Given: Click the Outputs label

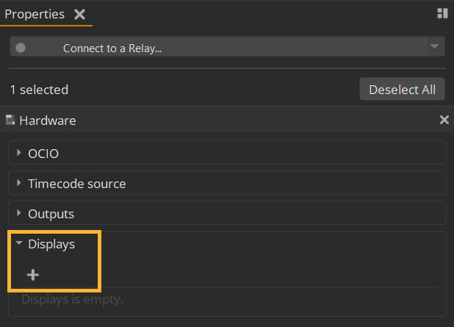Looking at the screenshot, I should [51, 214].
